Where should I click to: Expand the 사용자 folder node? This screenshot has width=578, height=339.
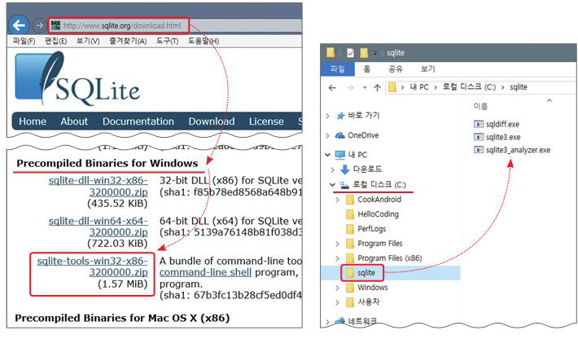[x=337, y=302]
